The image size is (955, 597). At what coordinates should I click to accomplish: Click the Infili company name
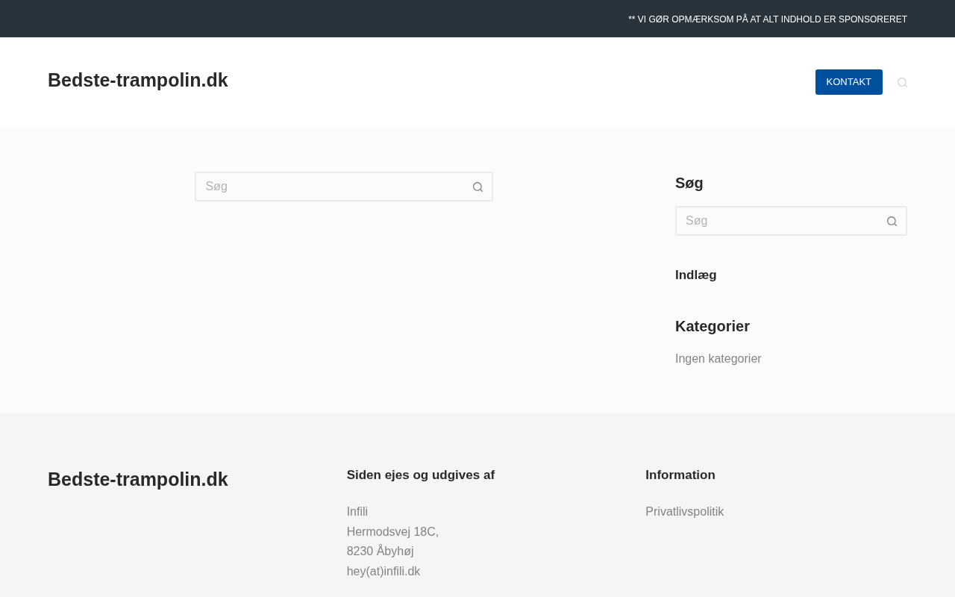tap(357, 512)
